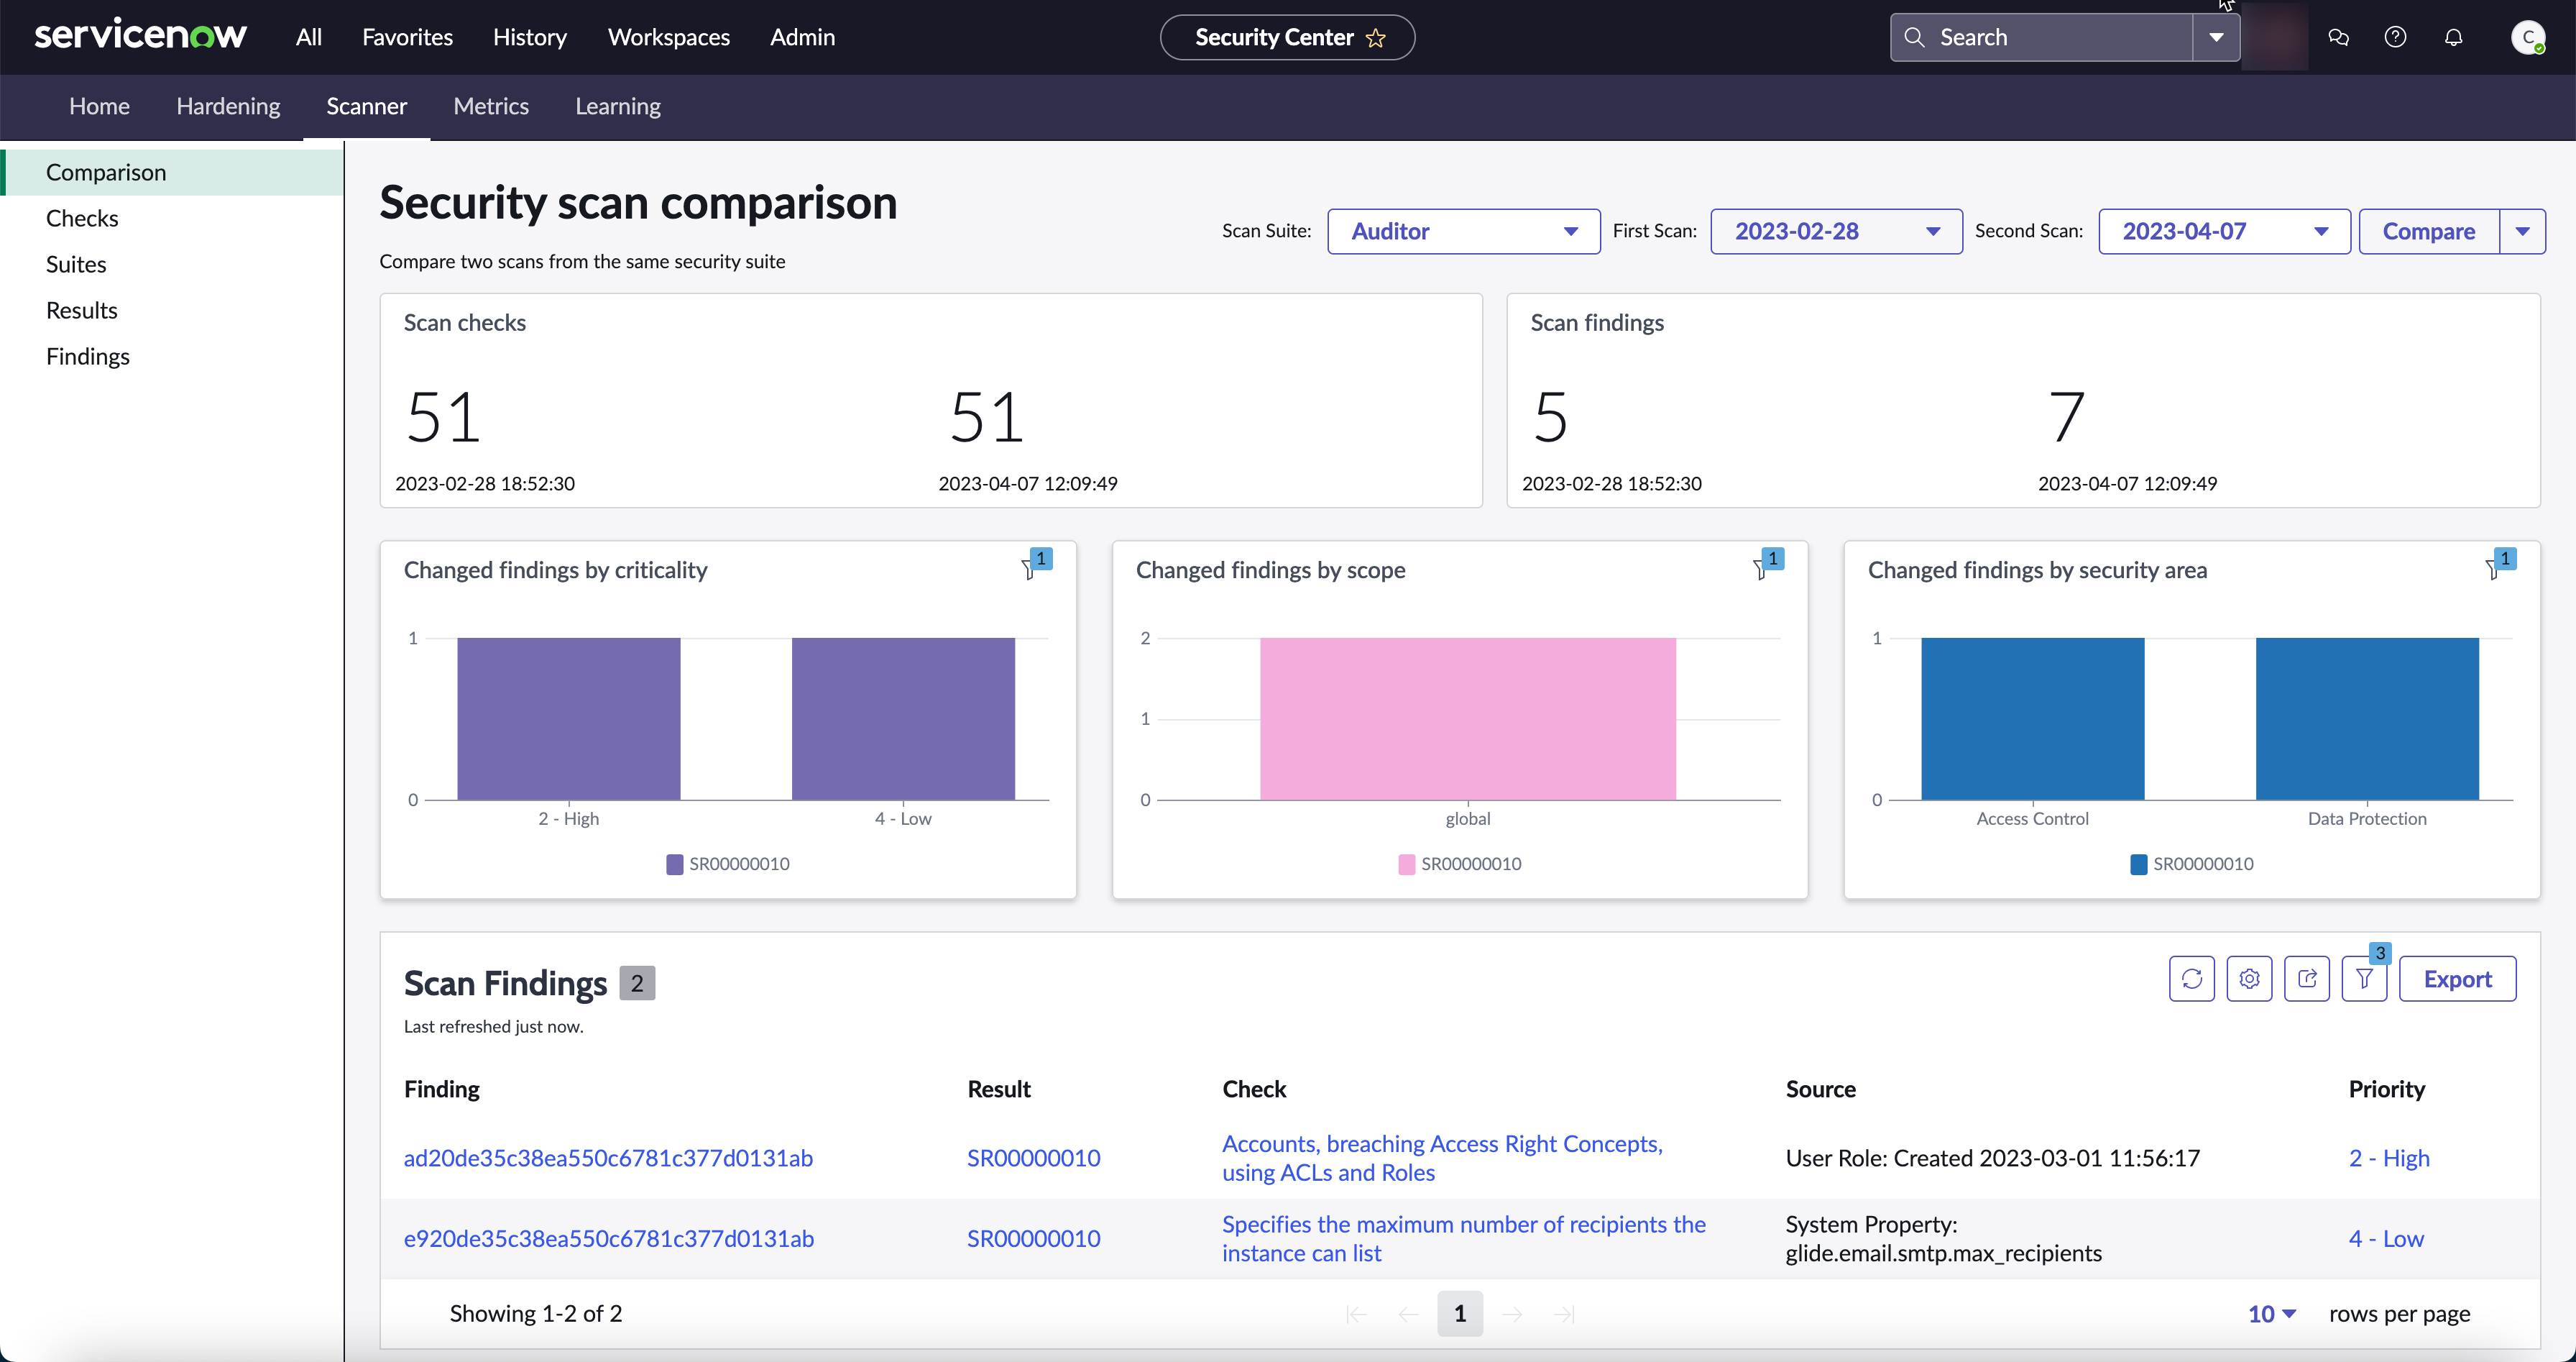The image size is (2576, 1362).
Task: Select page 1 in pagination
Action: pos(1460,1314)
